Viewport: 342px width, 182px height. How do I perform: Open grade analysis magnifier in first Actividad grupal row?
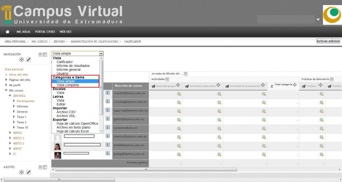[179, 94]
